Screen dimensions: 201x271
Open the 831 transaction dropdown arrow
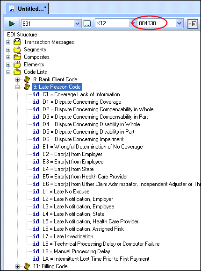click(77, 24)
